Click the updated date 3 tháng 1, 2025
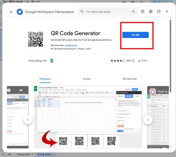The width and height of the screenshot is (176, 157). [84, 49]
